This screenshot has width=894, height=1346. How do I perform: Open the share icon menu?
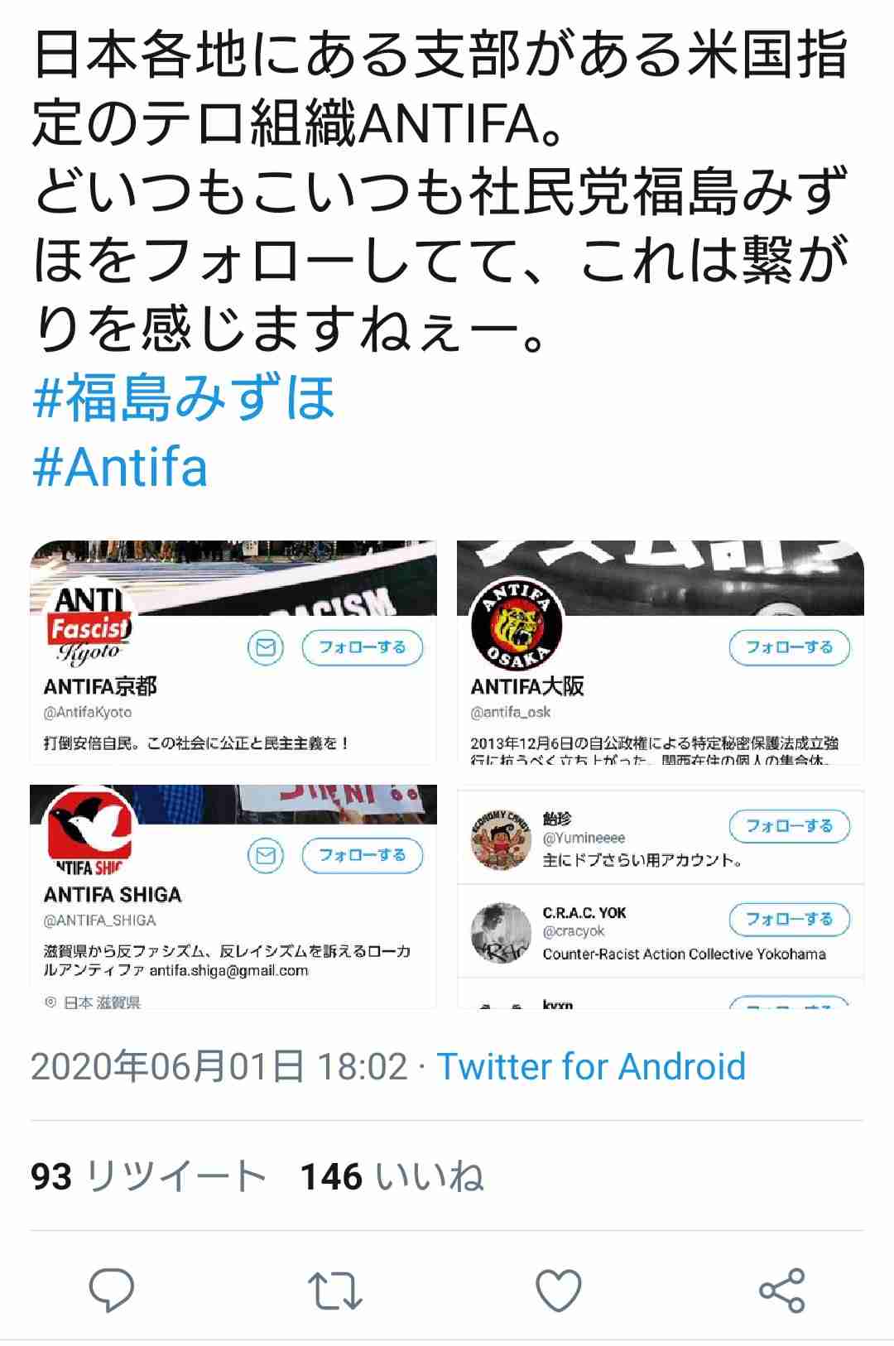tap(782, 1290)
